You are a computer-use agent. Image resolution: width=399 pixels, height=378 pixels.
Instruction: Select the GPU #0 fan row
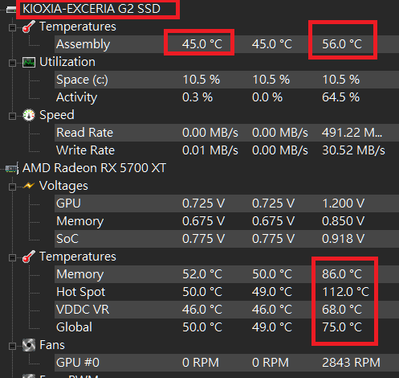(x=226, y=363)
